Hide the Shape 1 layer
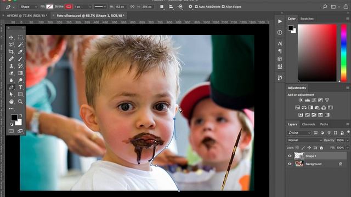 click(290, 156)
